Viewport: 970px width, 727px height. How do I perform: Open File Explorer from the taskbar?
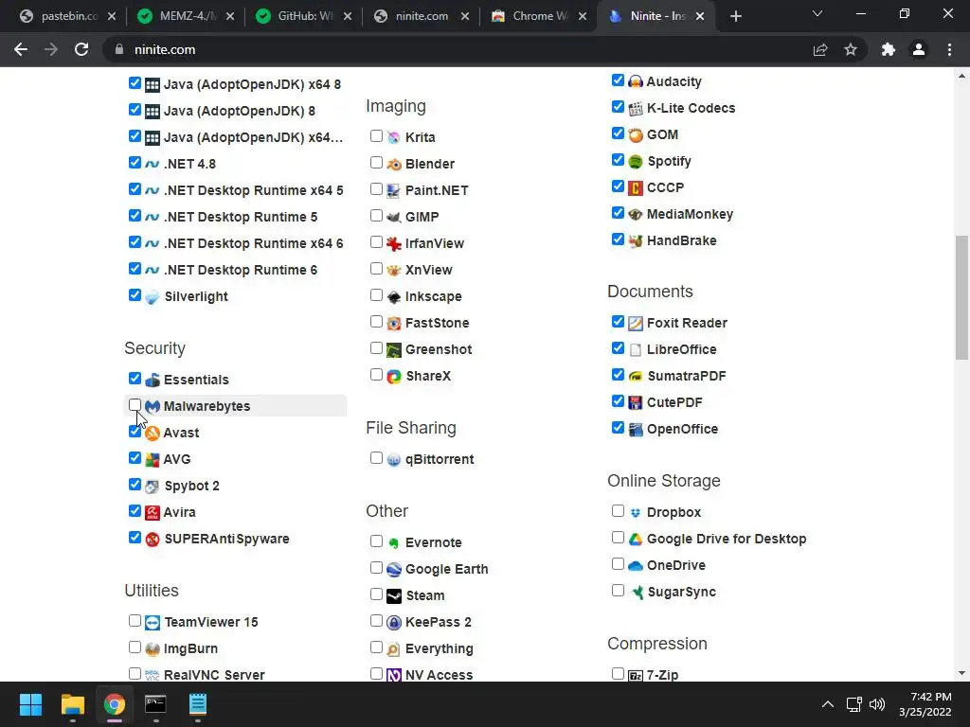tap(72, 704)
